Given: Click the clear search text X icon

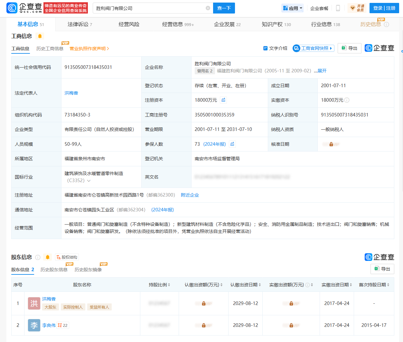Looking at the screenshot, I should 208,8.
